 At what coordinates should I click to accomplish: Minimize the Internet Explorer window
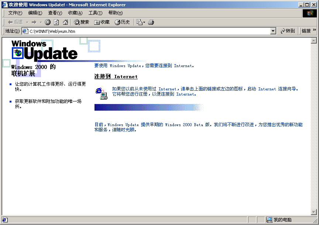click(301, 5)
